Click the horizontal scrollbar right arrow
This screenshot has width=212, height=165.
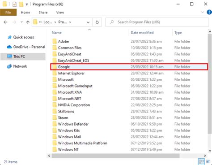pos(205,156)
